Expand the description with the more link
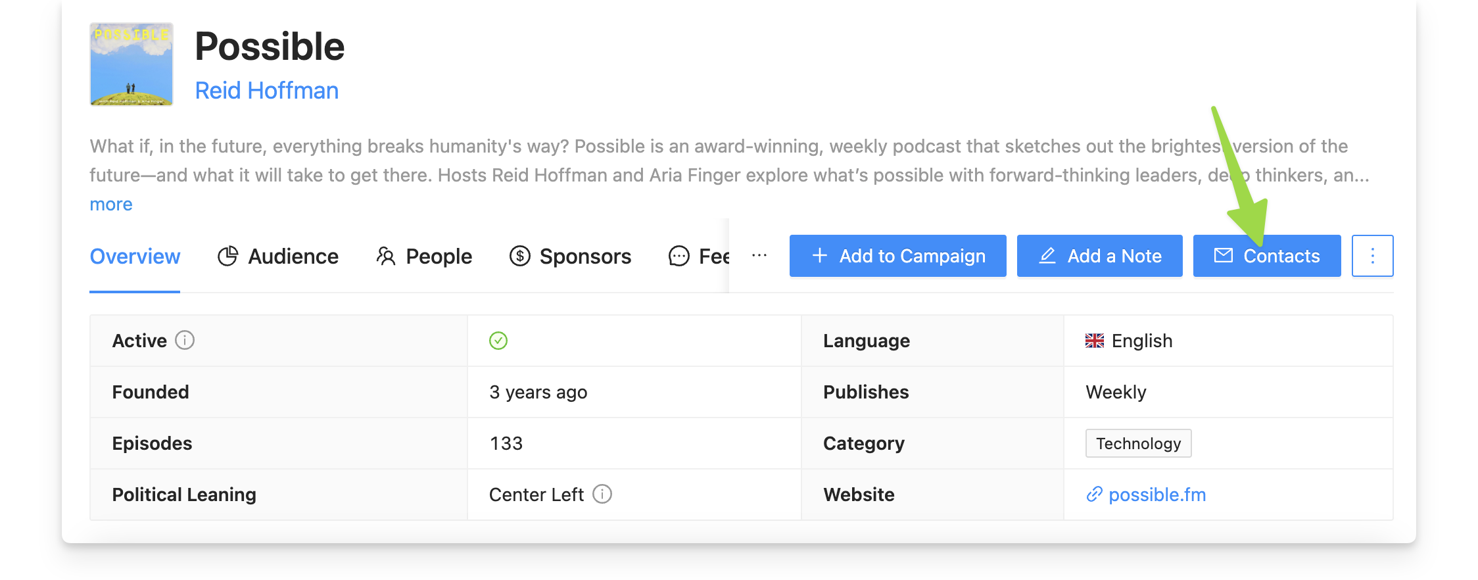1478x580 pixels. tap(110, 204)
